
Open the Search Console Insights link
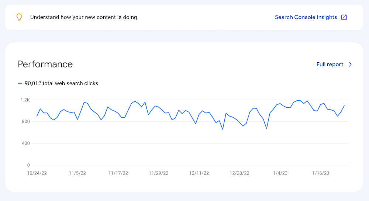(306, 17)
